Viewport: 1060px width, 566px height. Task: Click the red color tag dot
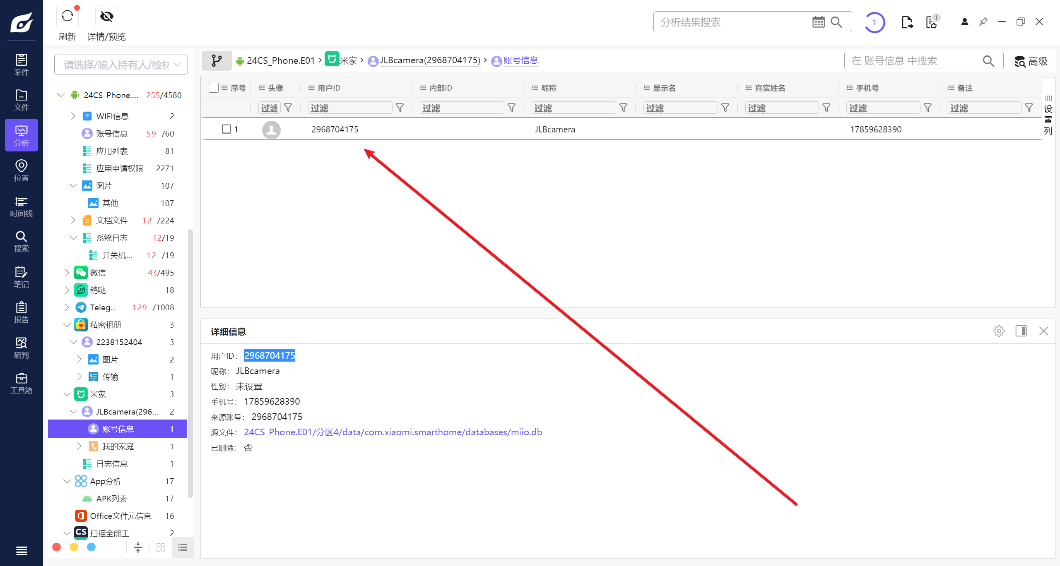[x=57, y=547]
